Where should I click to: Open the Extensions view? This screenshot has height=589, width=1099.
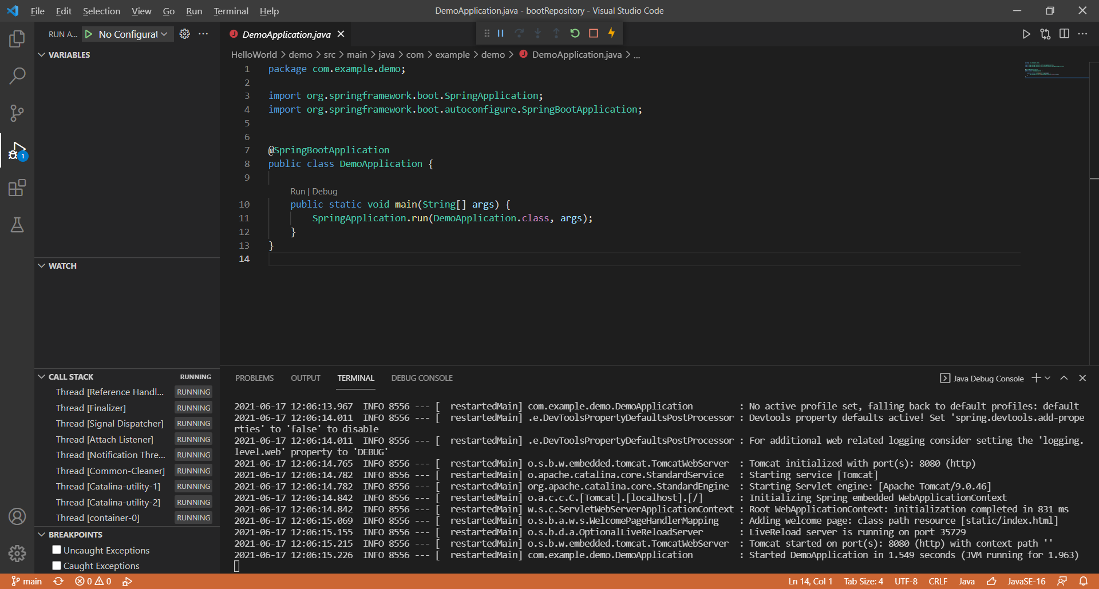coord(17,188)
